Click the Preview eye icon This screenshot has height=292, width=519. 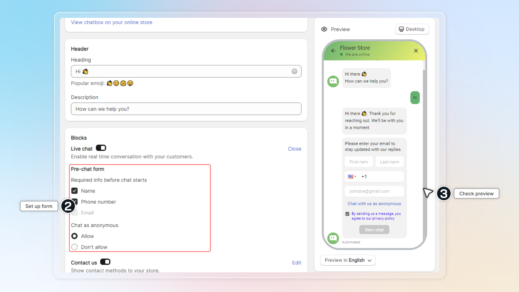324,29
